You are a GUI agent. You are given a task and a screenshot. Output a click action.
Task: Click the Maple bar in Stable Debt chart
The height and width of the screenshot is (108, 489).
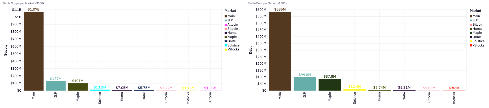(x=329, y=84)
